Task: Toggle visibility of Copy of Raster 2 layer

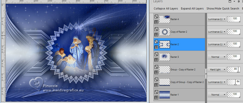Action: coord(156,35)
